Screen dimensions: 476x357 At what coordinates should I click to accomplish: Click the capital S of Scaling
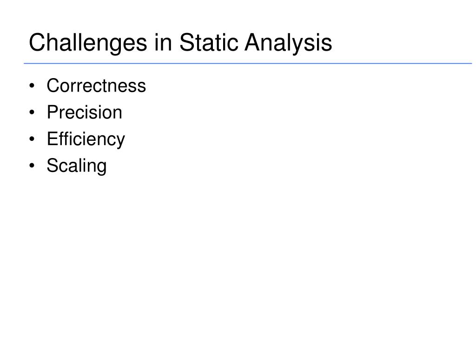coord(52,166)
